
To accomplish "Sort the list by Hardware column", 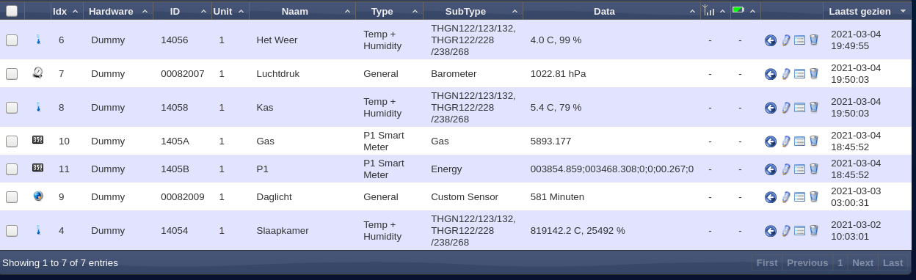I will [x=117, y=11].
